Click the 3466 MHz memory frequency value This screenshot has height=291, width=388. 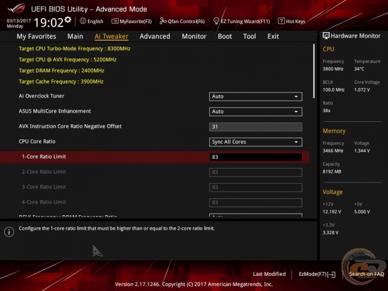point(333,151)
